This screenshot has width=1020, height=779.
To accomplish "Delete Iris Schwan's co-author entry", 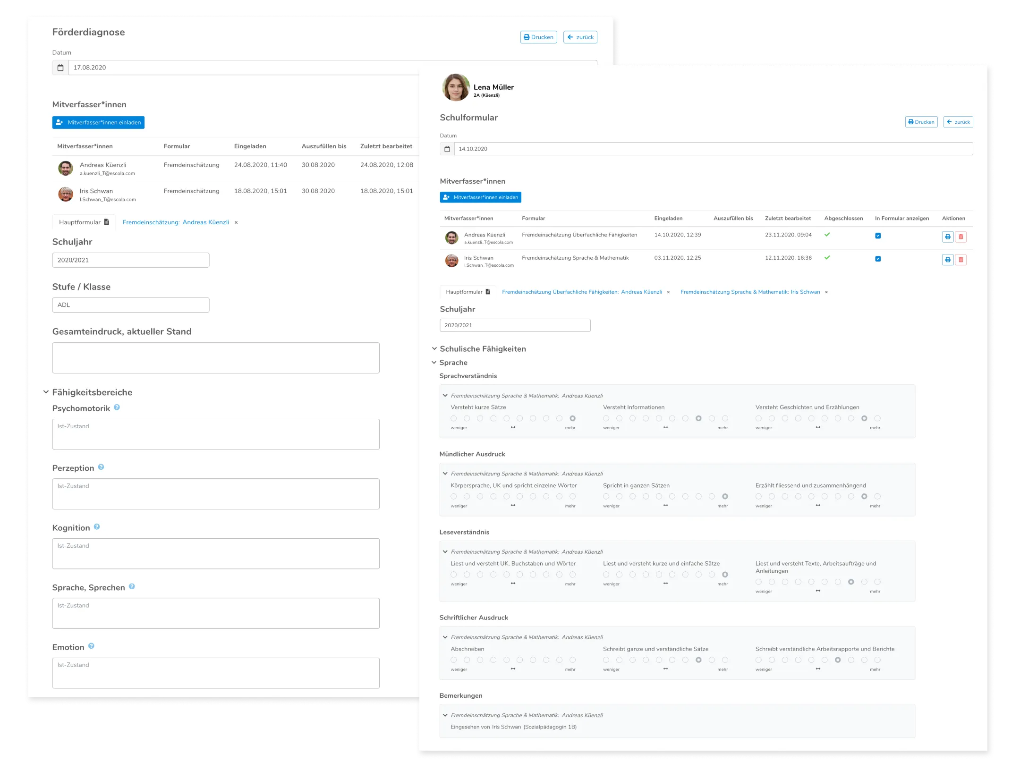I will point(961,260).
